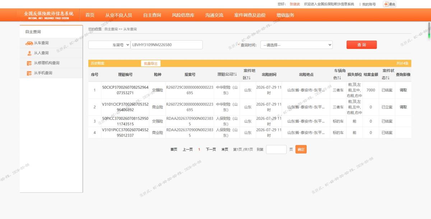Open the 沟通交流 menu
This screenshot has height=219, width=431.
pos(214,15)
